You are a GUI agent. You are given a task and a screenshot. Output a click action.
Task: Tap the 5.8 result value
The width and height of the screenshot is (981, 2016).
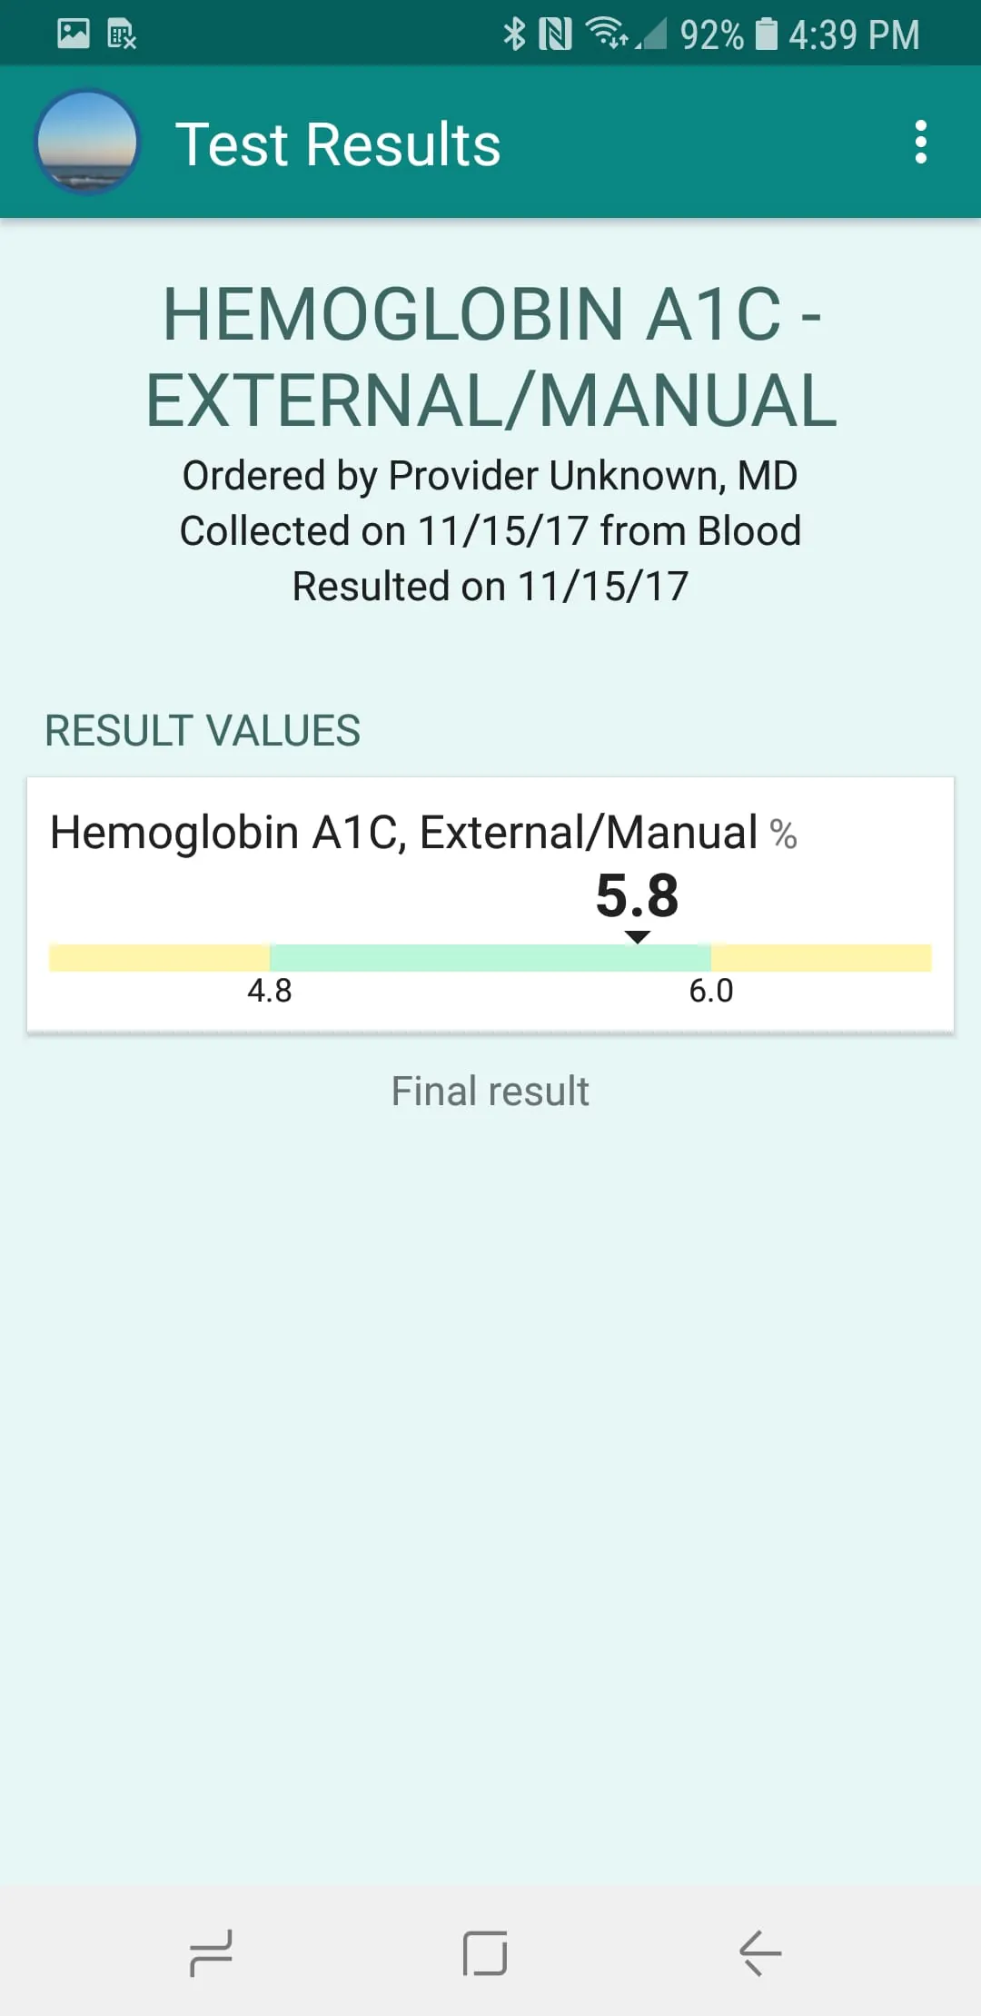637,895
